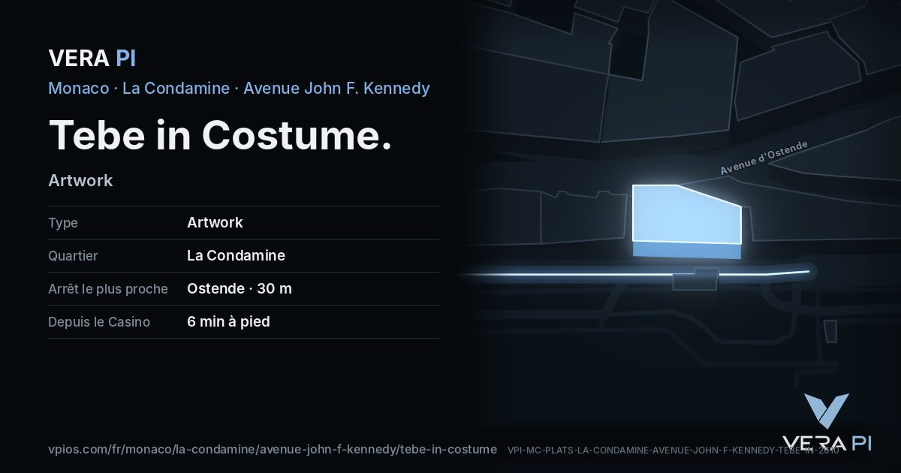This screenshot has height=473, width=901.
Task: Click the Artwork subtitle under the heading
Action: coord(80,180)
